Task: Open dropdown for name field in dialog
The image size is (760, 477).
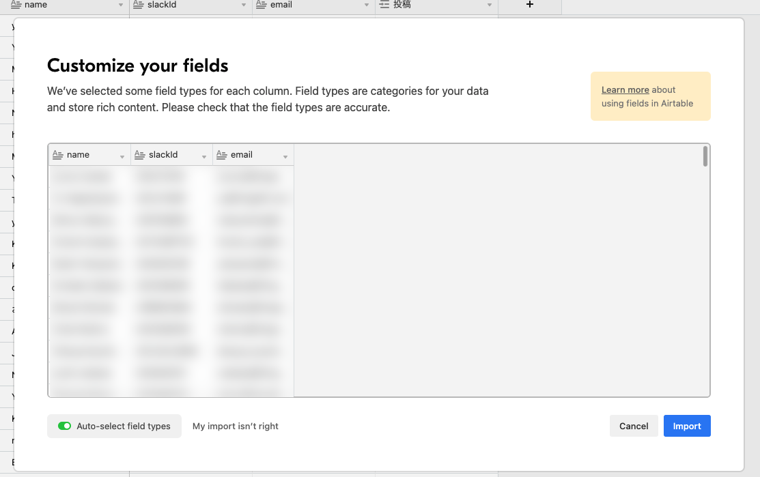Action: 122,156
